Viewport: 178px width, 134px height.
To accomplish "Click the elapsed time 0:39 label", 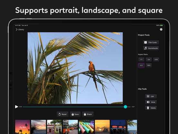I will (20, 107).
